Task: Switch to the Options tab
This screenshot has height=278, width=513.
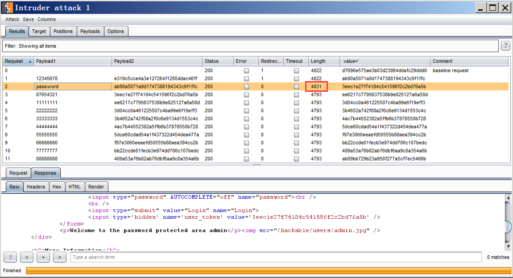Action: (x=116, y=31)
